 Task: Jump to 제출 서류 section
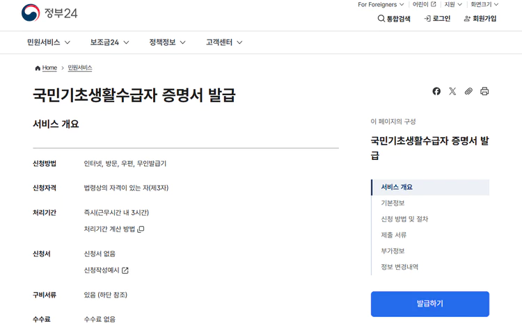pos(394,235)
